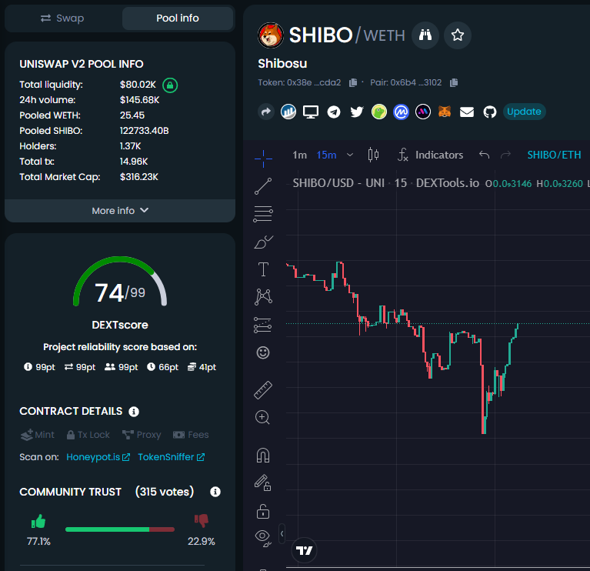590x571 pixels.
Task: Open TokenSniffer scan link
Action: [172, 457]
